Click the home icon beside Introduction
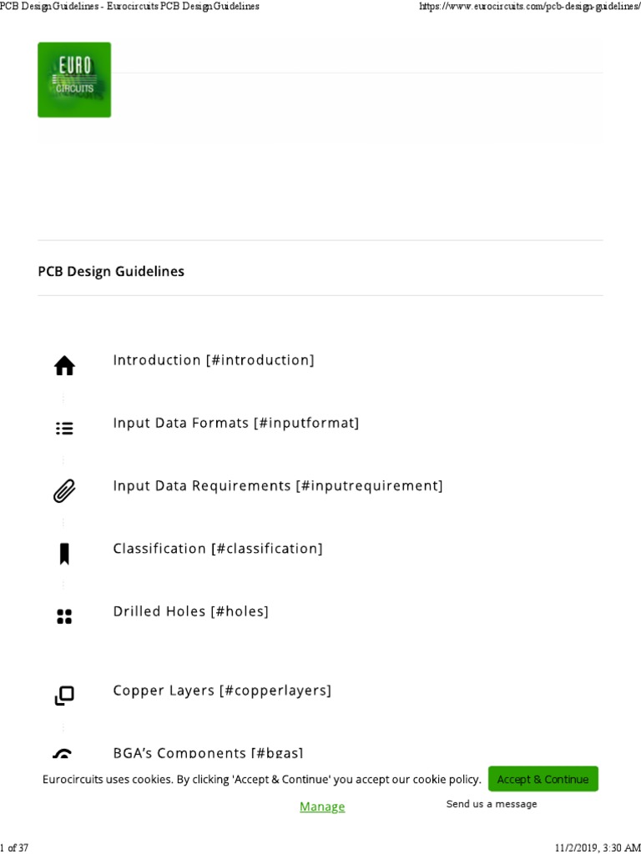Viewport: 641px width, 854px height. (64, 365)
